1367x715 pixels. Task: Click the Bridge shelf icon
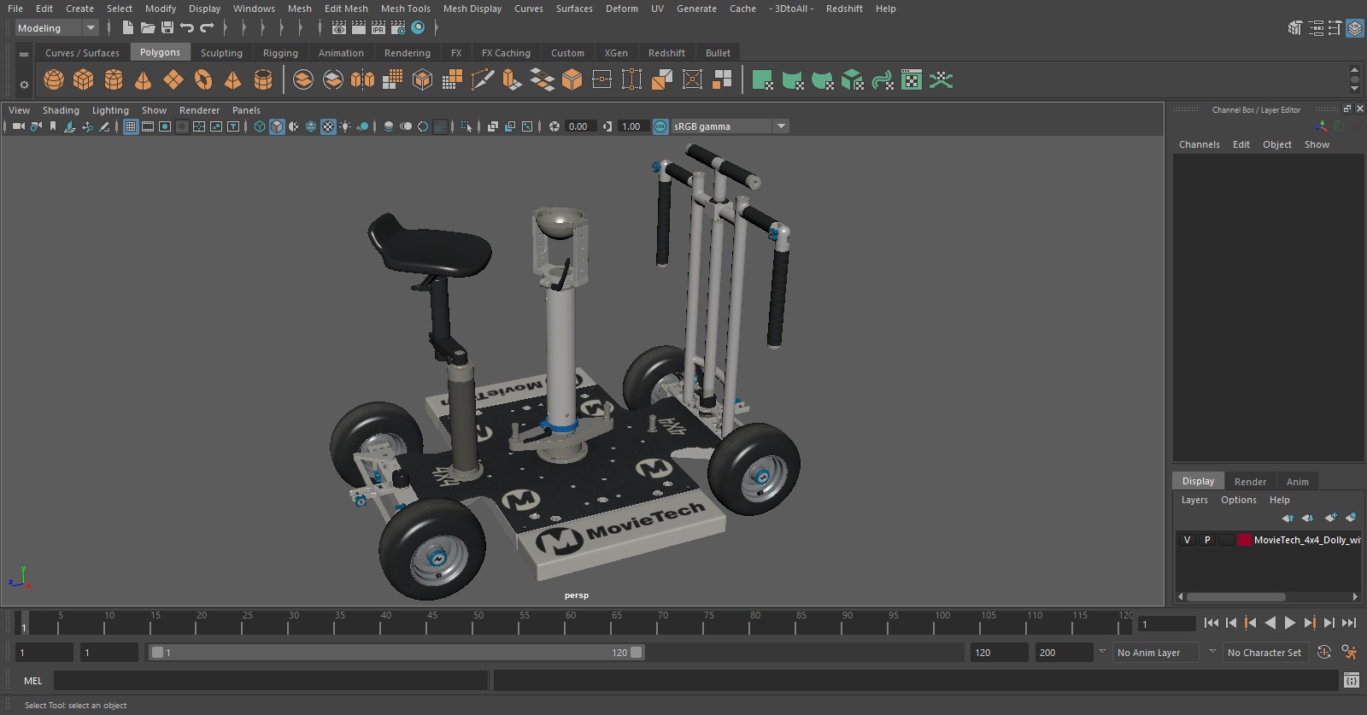[542, 80]
